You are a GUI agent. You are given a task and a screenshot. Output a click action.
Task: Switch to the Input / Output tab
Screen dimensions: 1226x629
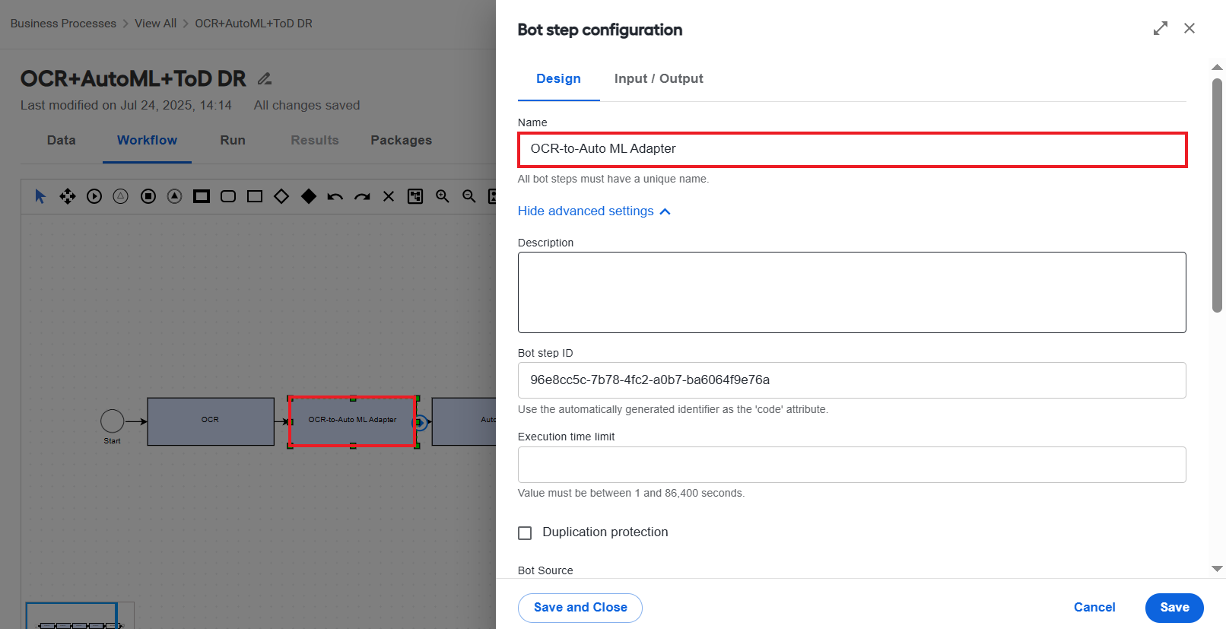(659, 78)
